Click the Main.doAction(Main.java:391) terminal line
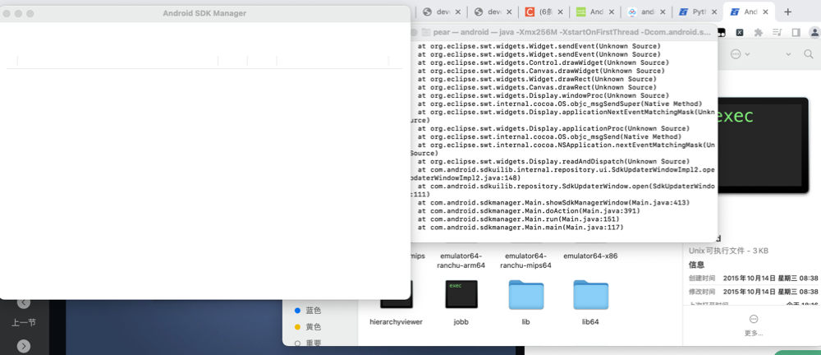This screenshot has width=821, height=355. pyautogui.click(x=529, y=210)
